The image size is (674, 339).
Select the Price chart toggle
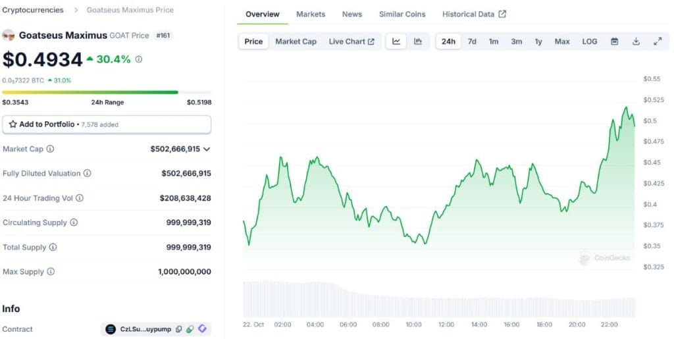coord(253,41)
